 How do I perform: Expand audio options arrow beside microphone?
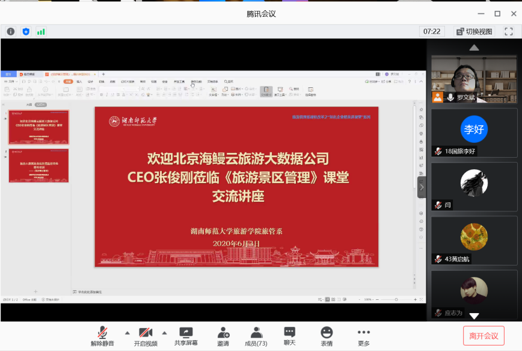pos(127,332)
